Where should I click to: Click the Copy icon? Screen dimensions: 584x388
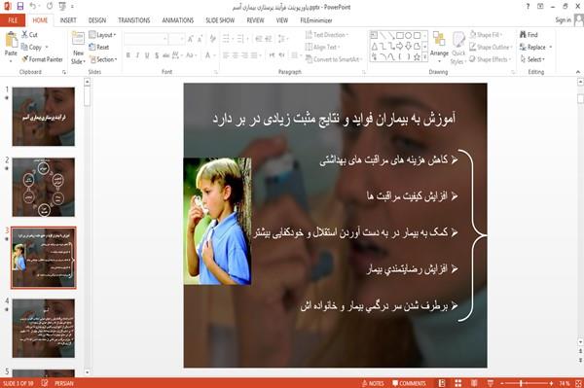coord(24,47)
